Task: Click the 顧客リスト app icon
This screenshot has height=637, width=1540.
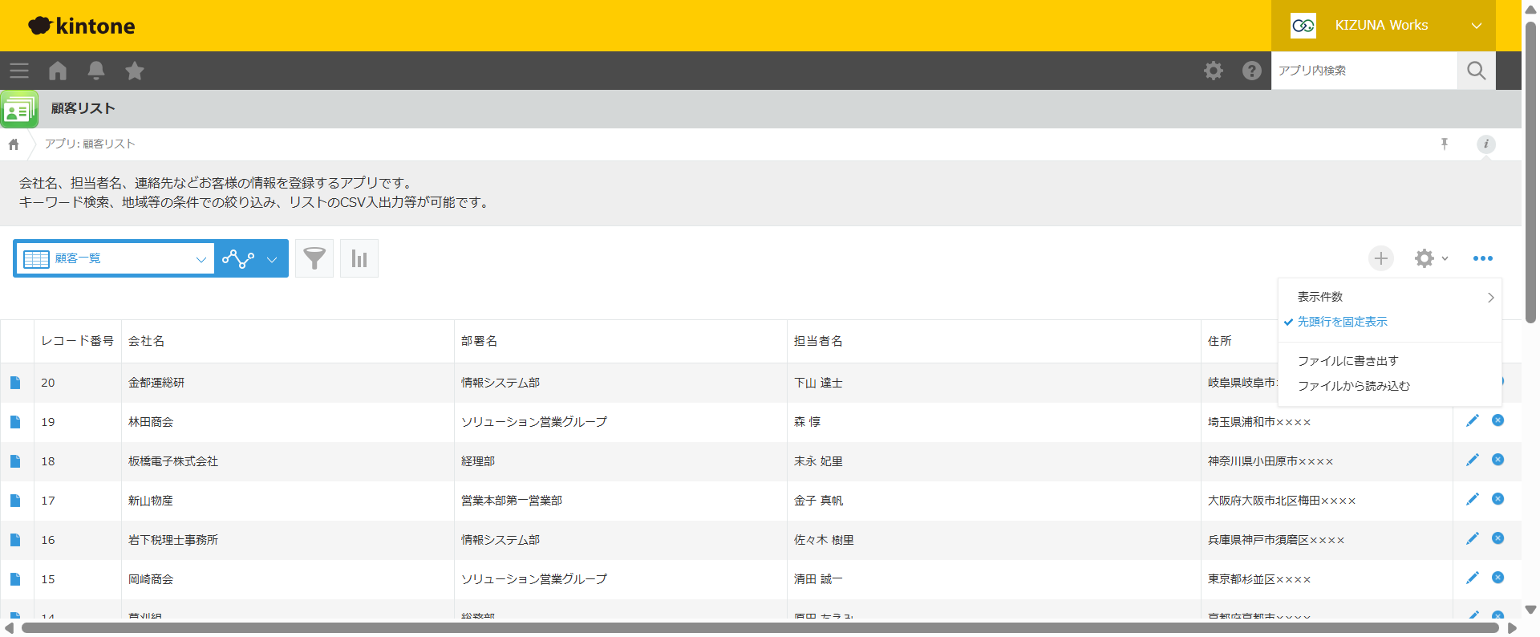Action: (19, 109)
